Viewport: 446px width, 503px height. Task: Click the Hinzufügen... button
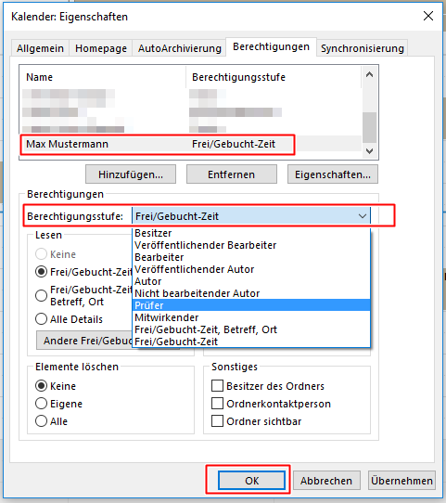(131, 174)
